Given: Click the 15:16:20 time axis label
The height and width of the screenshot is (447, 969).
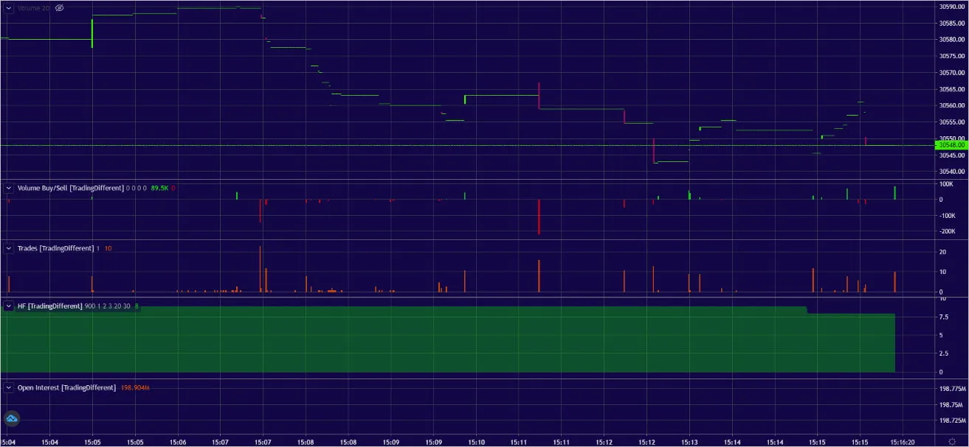Looking at the screenshot, I should click(903, 443).
